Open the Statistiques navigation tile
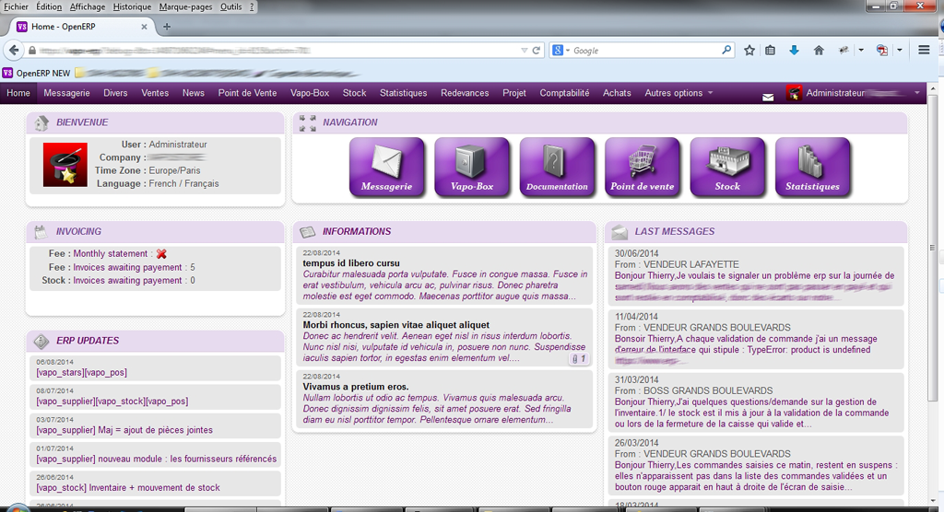 coord(813,167)
